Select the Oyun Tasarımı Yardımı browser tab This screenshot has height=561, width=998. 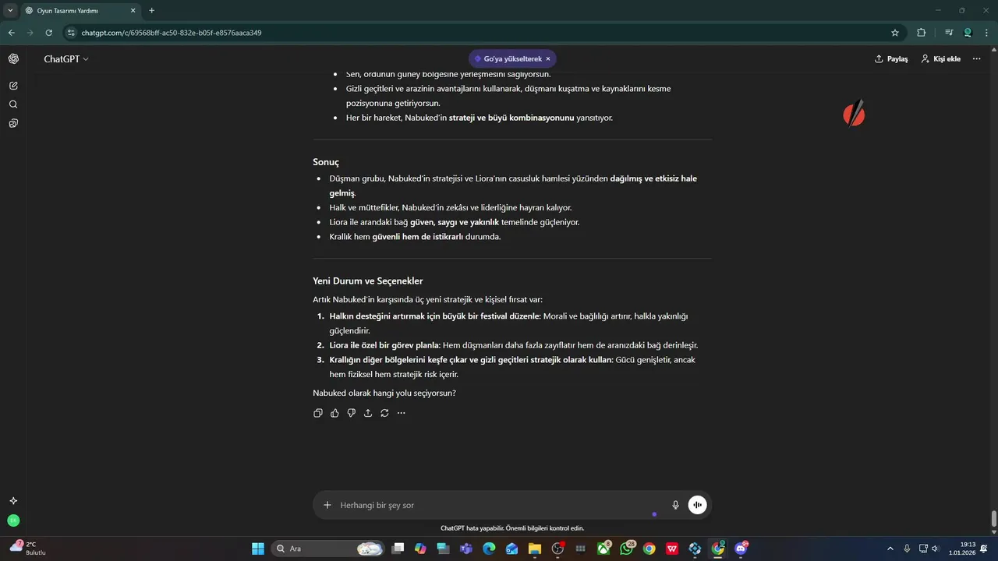pyautogui.click(x=81, y=11)
